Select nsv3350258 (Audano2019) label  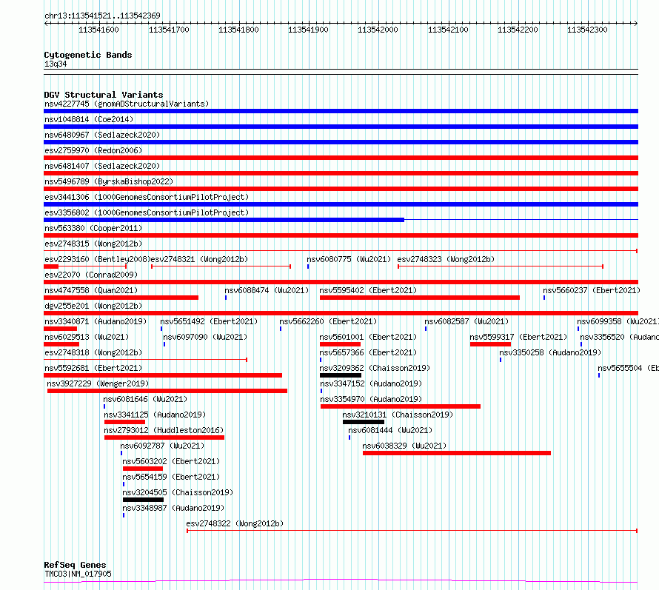(x=550, y=352)
